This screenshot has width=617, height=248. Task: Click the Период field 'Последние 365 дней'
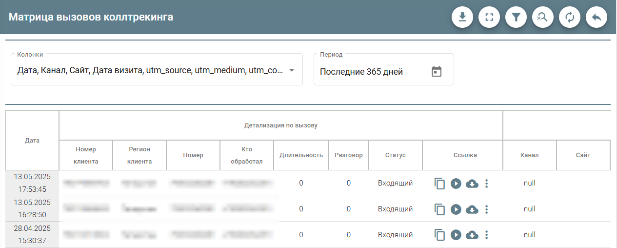(x=361, y=72)
